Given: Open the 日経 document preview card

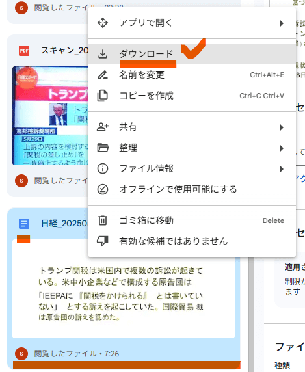Looking at the screenshot, I should [x=124, y=289].
